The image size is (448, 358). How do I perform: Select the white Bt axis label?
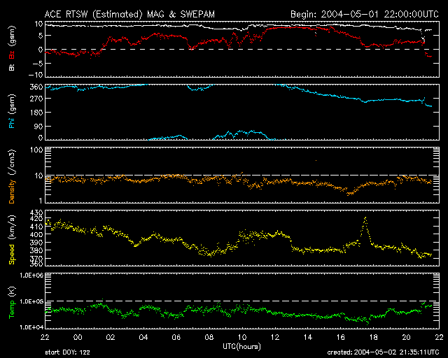coord(12,67)
